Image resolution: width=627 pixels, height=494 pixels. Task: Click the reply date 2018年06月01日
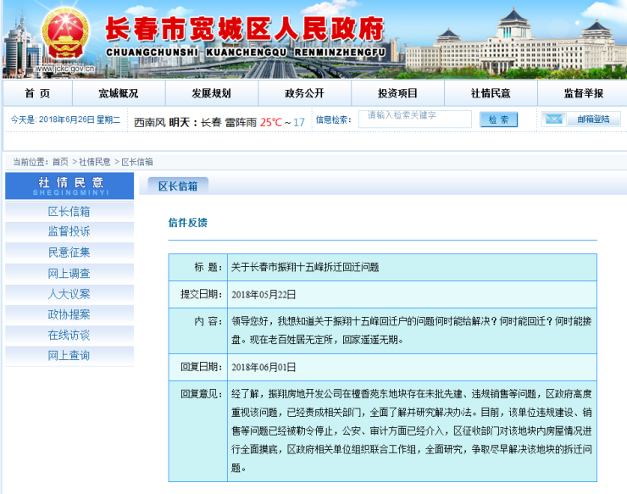coord(264,367)
